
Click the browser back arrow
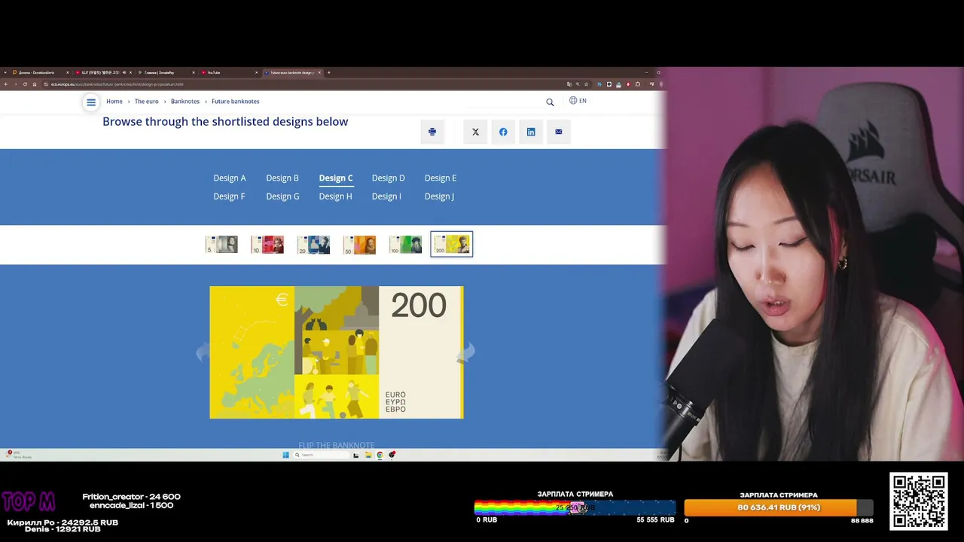coord(6,84)
